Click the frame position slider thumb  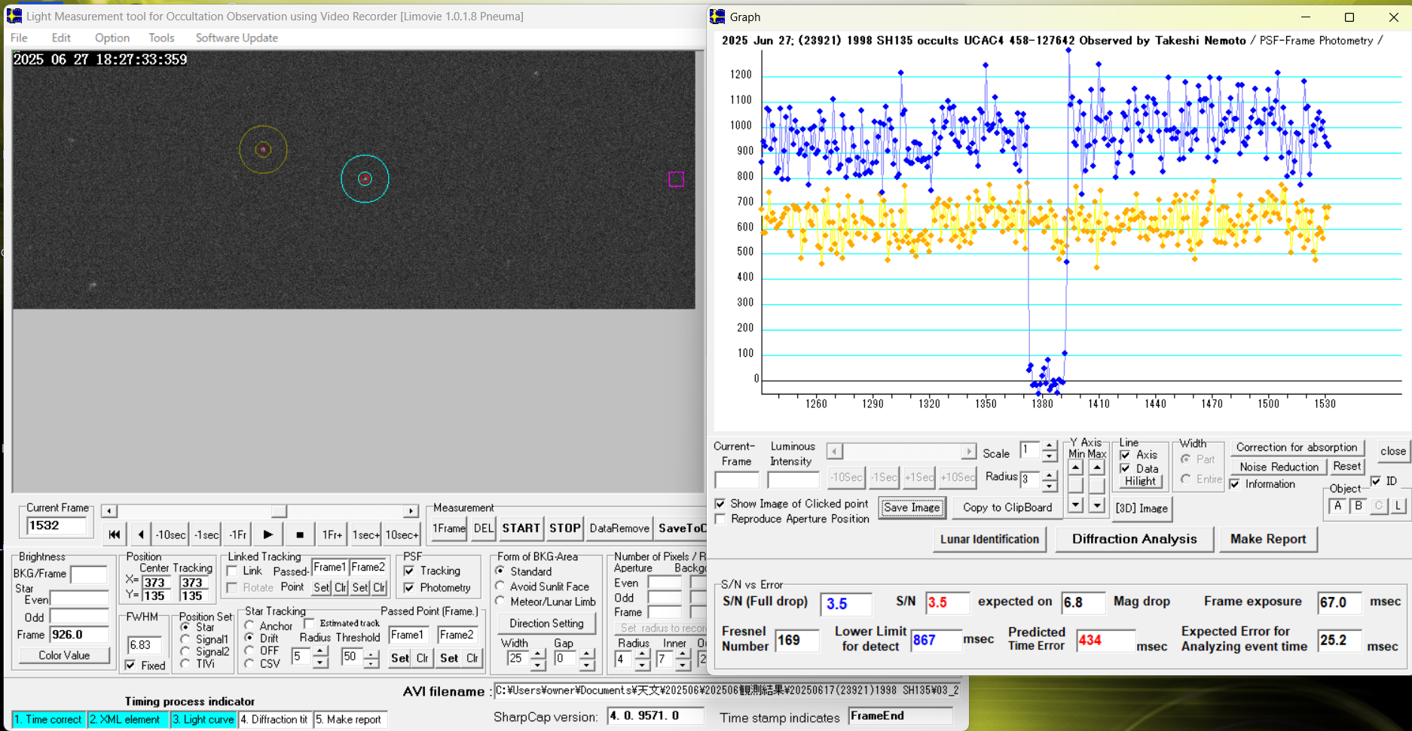coord(279,511)
